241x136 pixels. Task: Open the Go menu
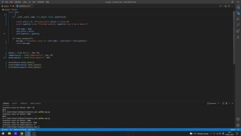point(29,2)
